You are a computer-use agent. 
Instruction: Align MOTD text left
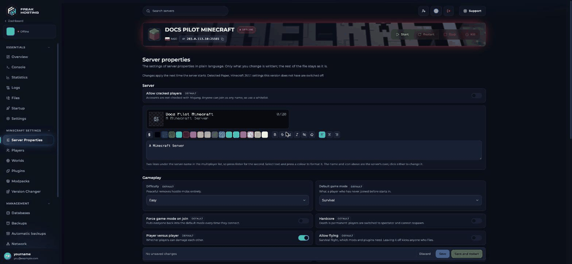click(322, 135)
